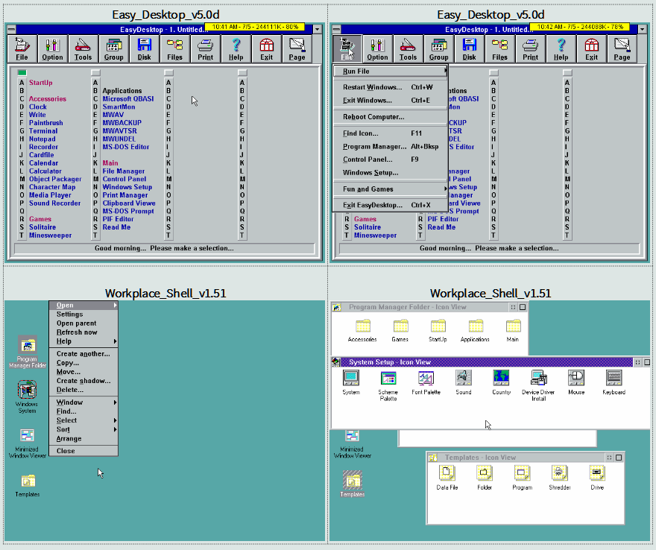The height and width of the screenshot is (550, 656).
Task: Expand the Select submenu in the context menu
Action: pos(83,420)
